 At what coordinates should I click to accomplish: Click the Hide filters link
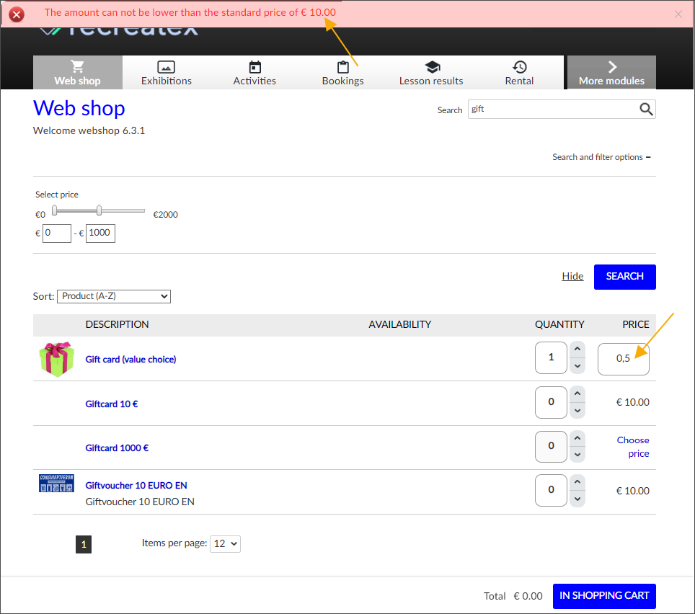(572, 276)
